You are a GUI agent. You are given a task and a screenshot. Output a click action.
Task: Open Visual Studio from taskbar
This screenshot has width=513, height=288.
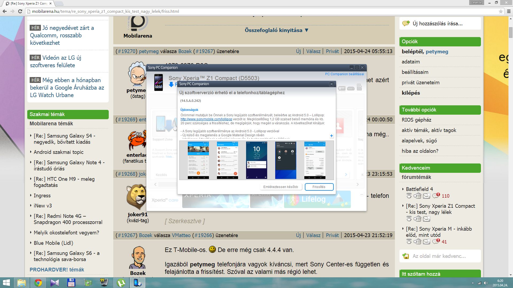(x=55, y=283)
